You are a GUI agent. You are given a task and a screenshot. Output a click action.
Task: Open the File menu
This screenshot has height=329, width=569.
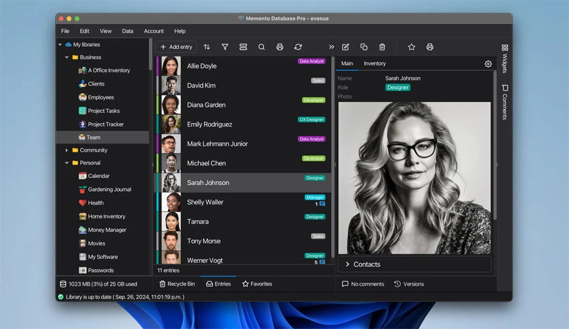(65, 31)
